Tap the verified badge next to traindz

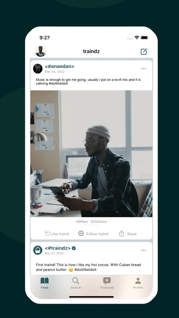(x=74, y=248)
